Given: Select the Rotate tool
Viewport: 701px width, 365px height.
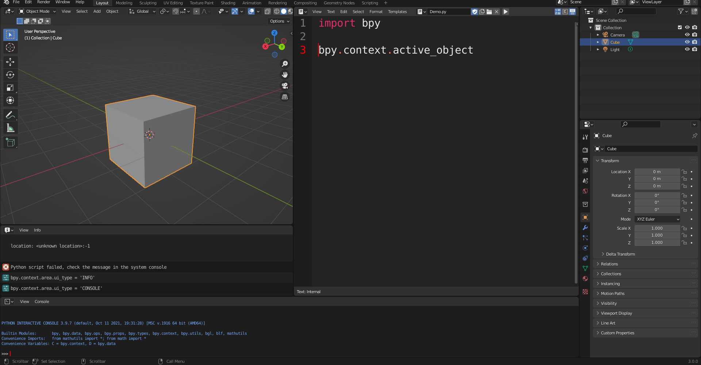Looking at the screenshot, I should pos(10,75).
